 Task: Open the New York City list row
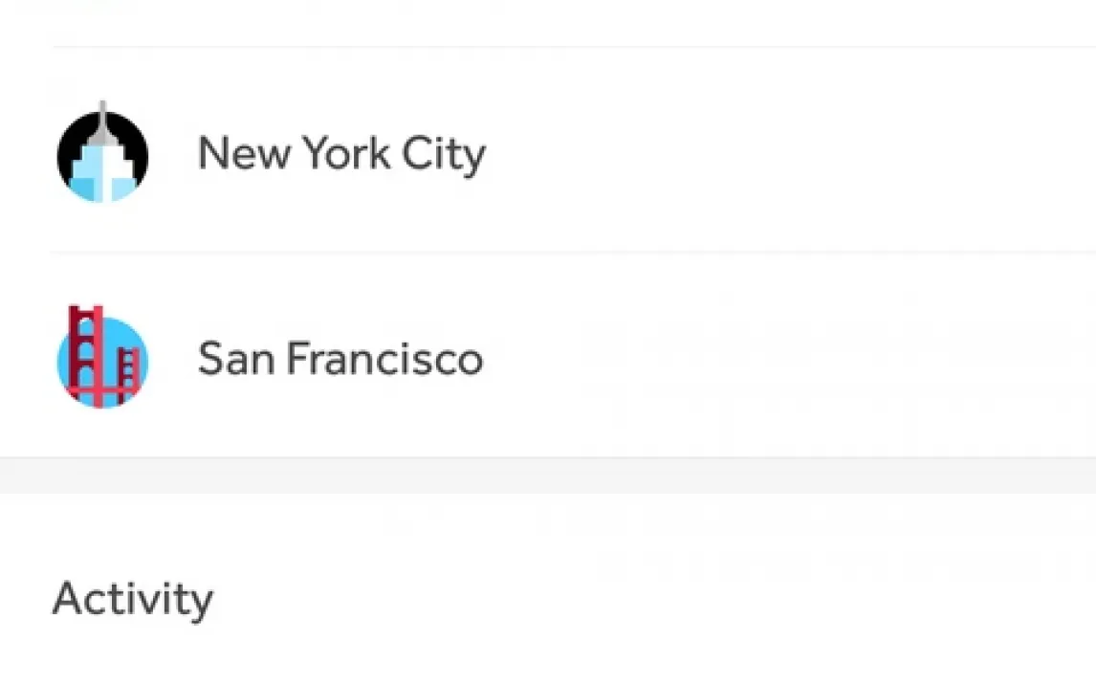point(574,154)
